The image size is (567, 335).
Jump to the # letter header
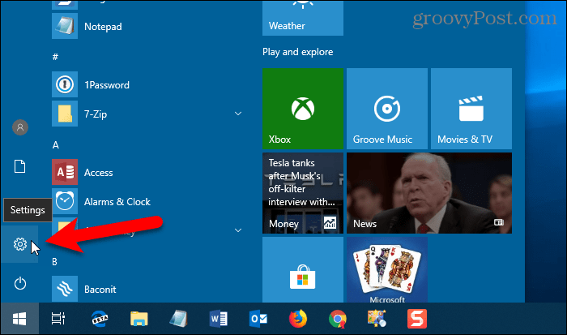click(55, 57)
